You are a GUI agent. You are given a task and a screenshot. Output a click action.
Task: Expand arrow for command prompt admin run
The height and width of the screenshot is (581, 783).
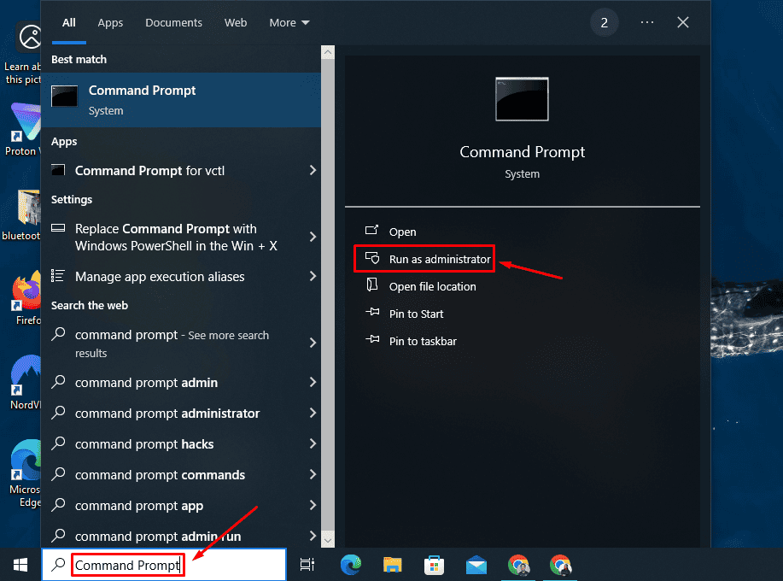click(313, 536)
